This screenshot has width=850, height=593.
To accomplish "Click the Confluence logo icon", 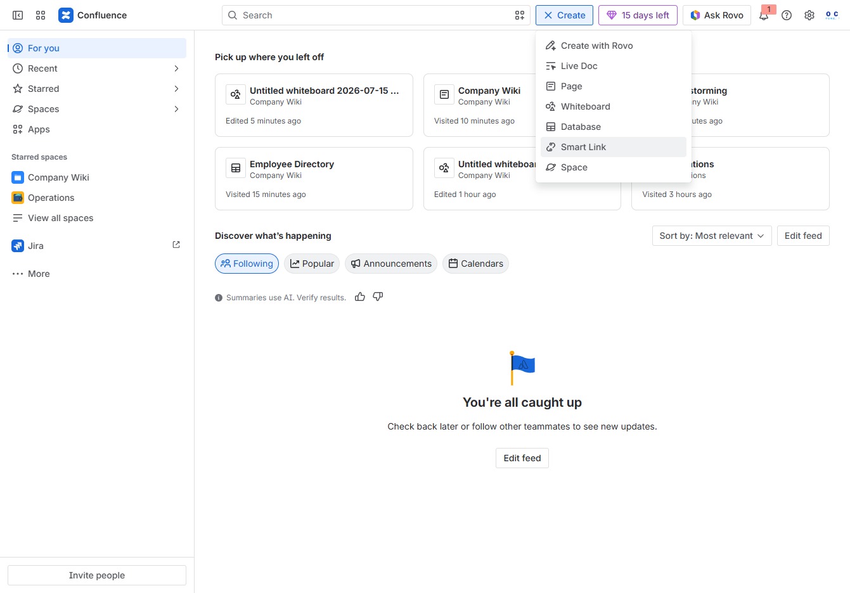I will [66, 15].
